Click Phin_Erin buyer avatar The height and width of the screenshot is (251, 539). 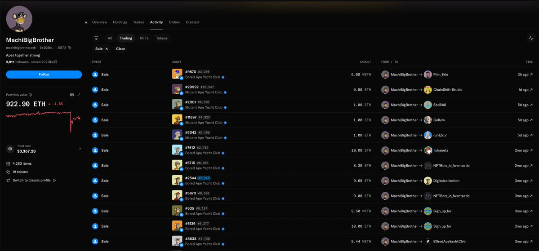428,75
